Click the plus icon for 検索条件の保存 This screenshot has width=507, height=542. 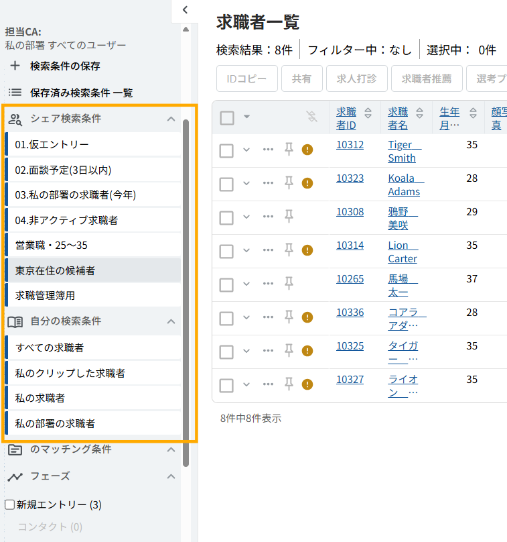pyautogui.click(x=15, y=66)
